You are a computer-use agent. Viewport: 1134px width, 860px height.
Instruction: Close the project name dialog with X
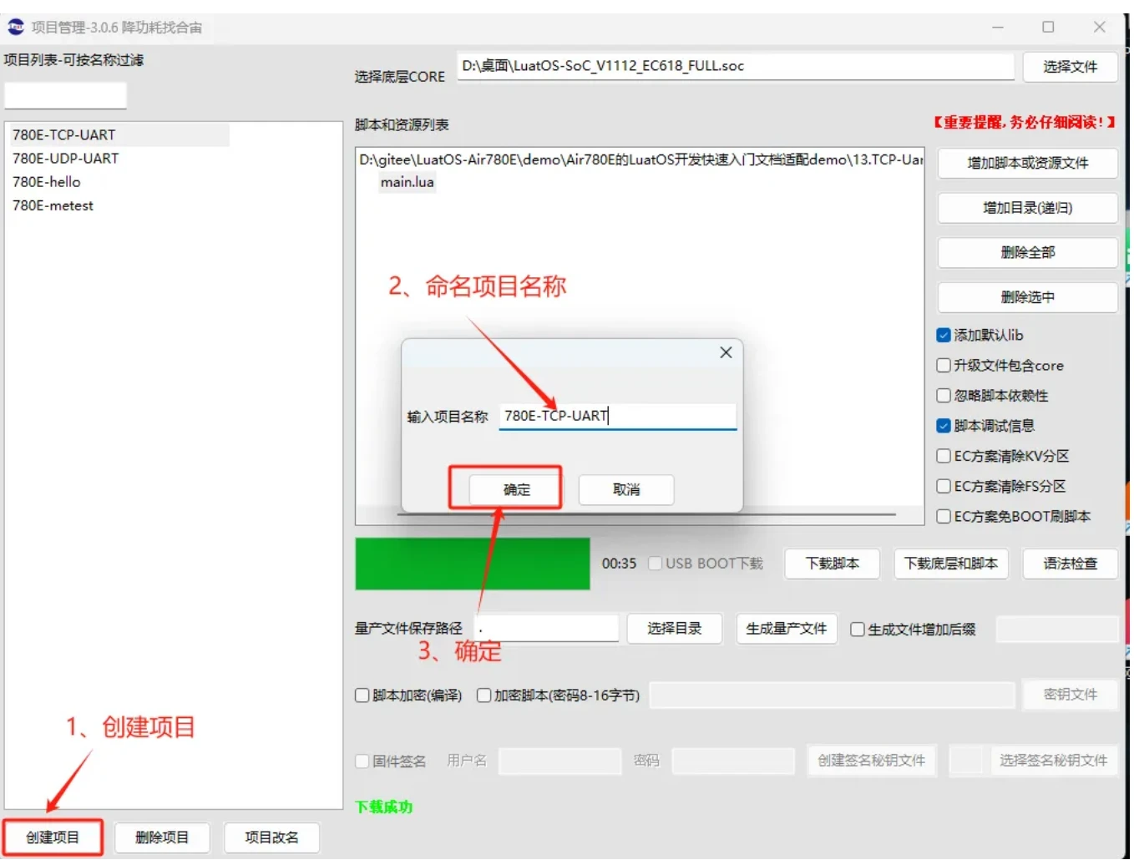click(x=726, y=352)
